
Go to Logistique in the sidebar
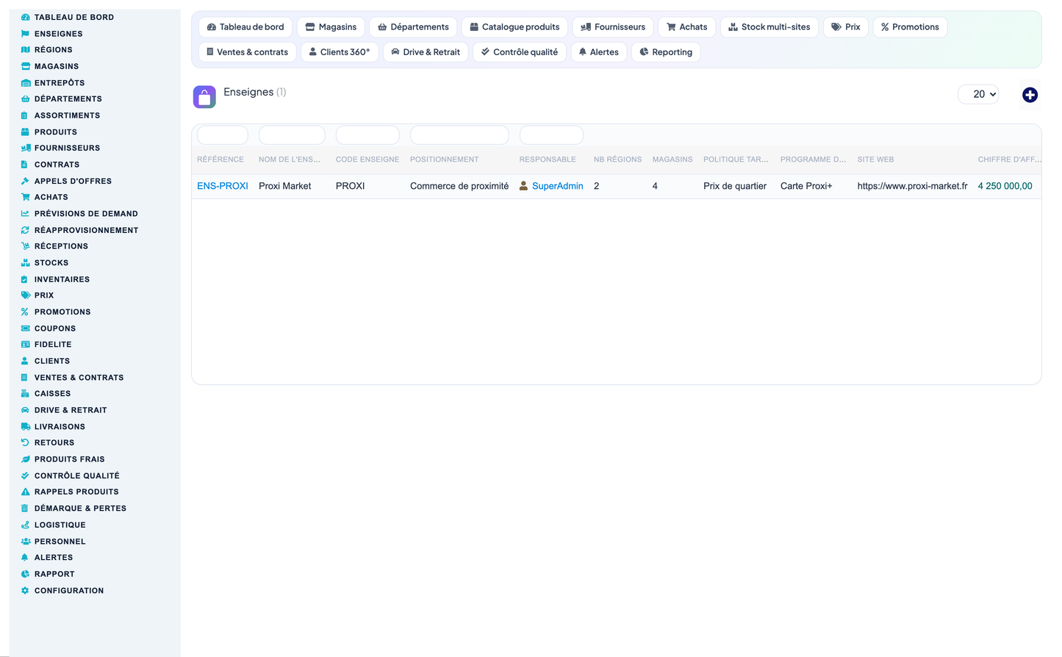(60, 525)
